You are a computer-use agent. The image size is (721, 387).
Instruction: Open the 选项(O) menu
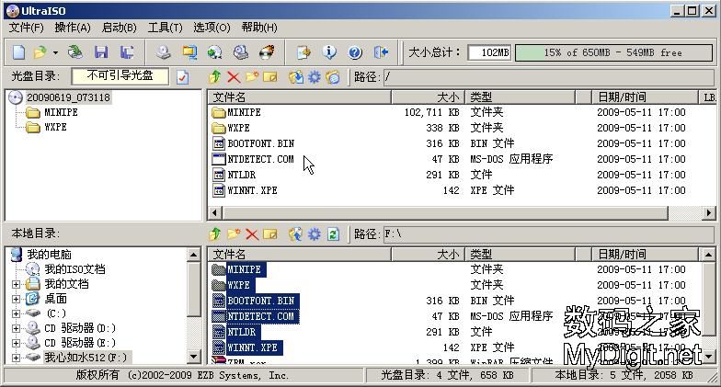pos(212,28)
